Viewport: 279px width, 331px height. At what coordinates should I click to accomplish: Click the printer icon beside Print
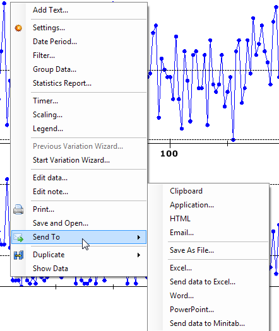[x=18, y=209]
